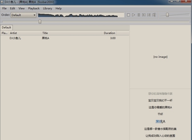The width and height of the screenshot is (192, 140).
Task: Pause the current track
Action: click(x=139, y=15)
